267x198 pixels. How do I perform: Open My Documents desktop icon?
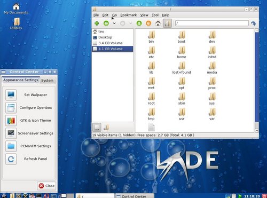tap(16, 9)
